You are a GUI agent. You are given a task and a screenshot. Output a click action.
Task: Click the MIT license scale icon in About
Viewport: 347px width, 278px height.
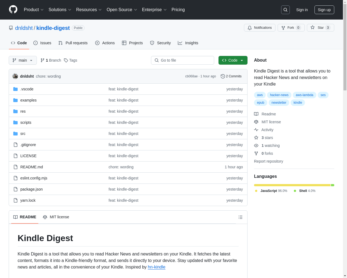(x=256, y=122)
